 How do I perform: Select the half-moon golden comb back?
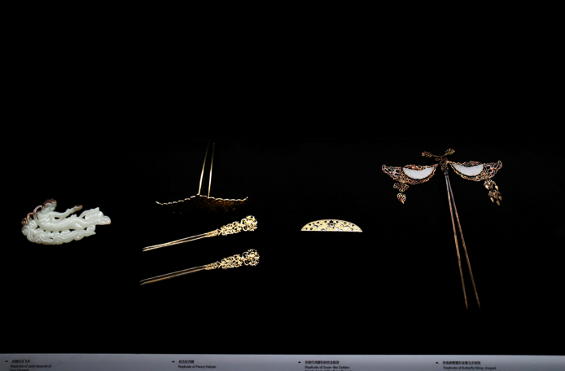[331, 226]
